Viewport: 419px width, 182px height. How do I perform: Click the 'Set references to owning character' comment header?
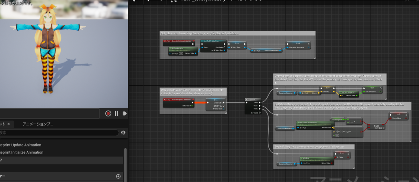[x=238, y=33]
